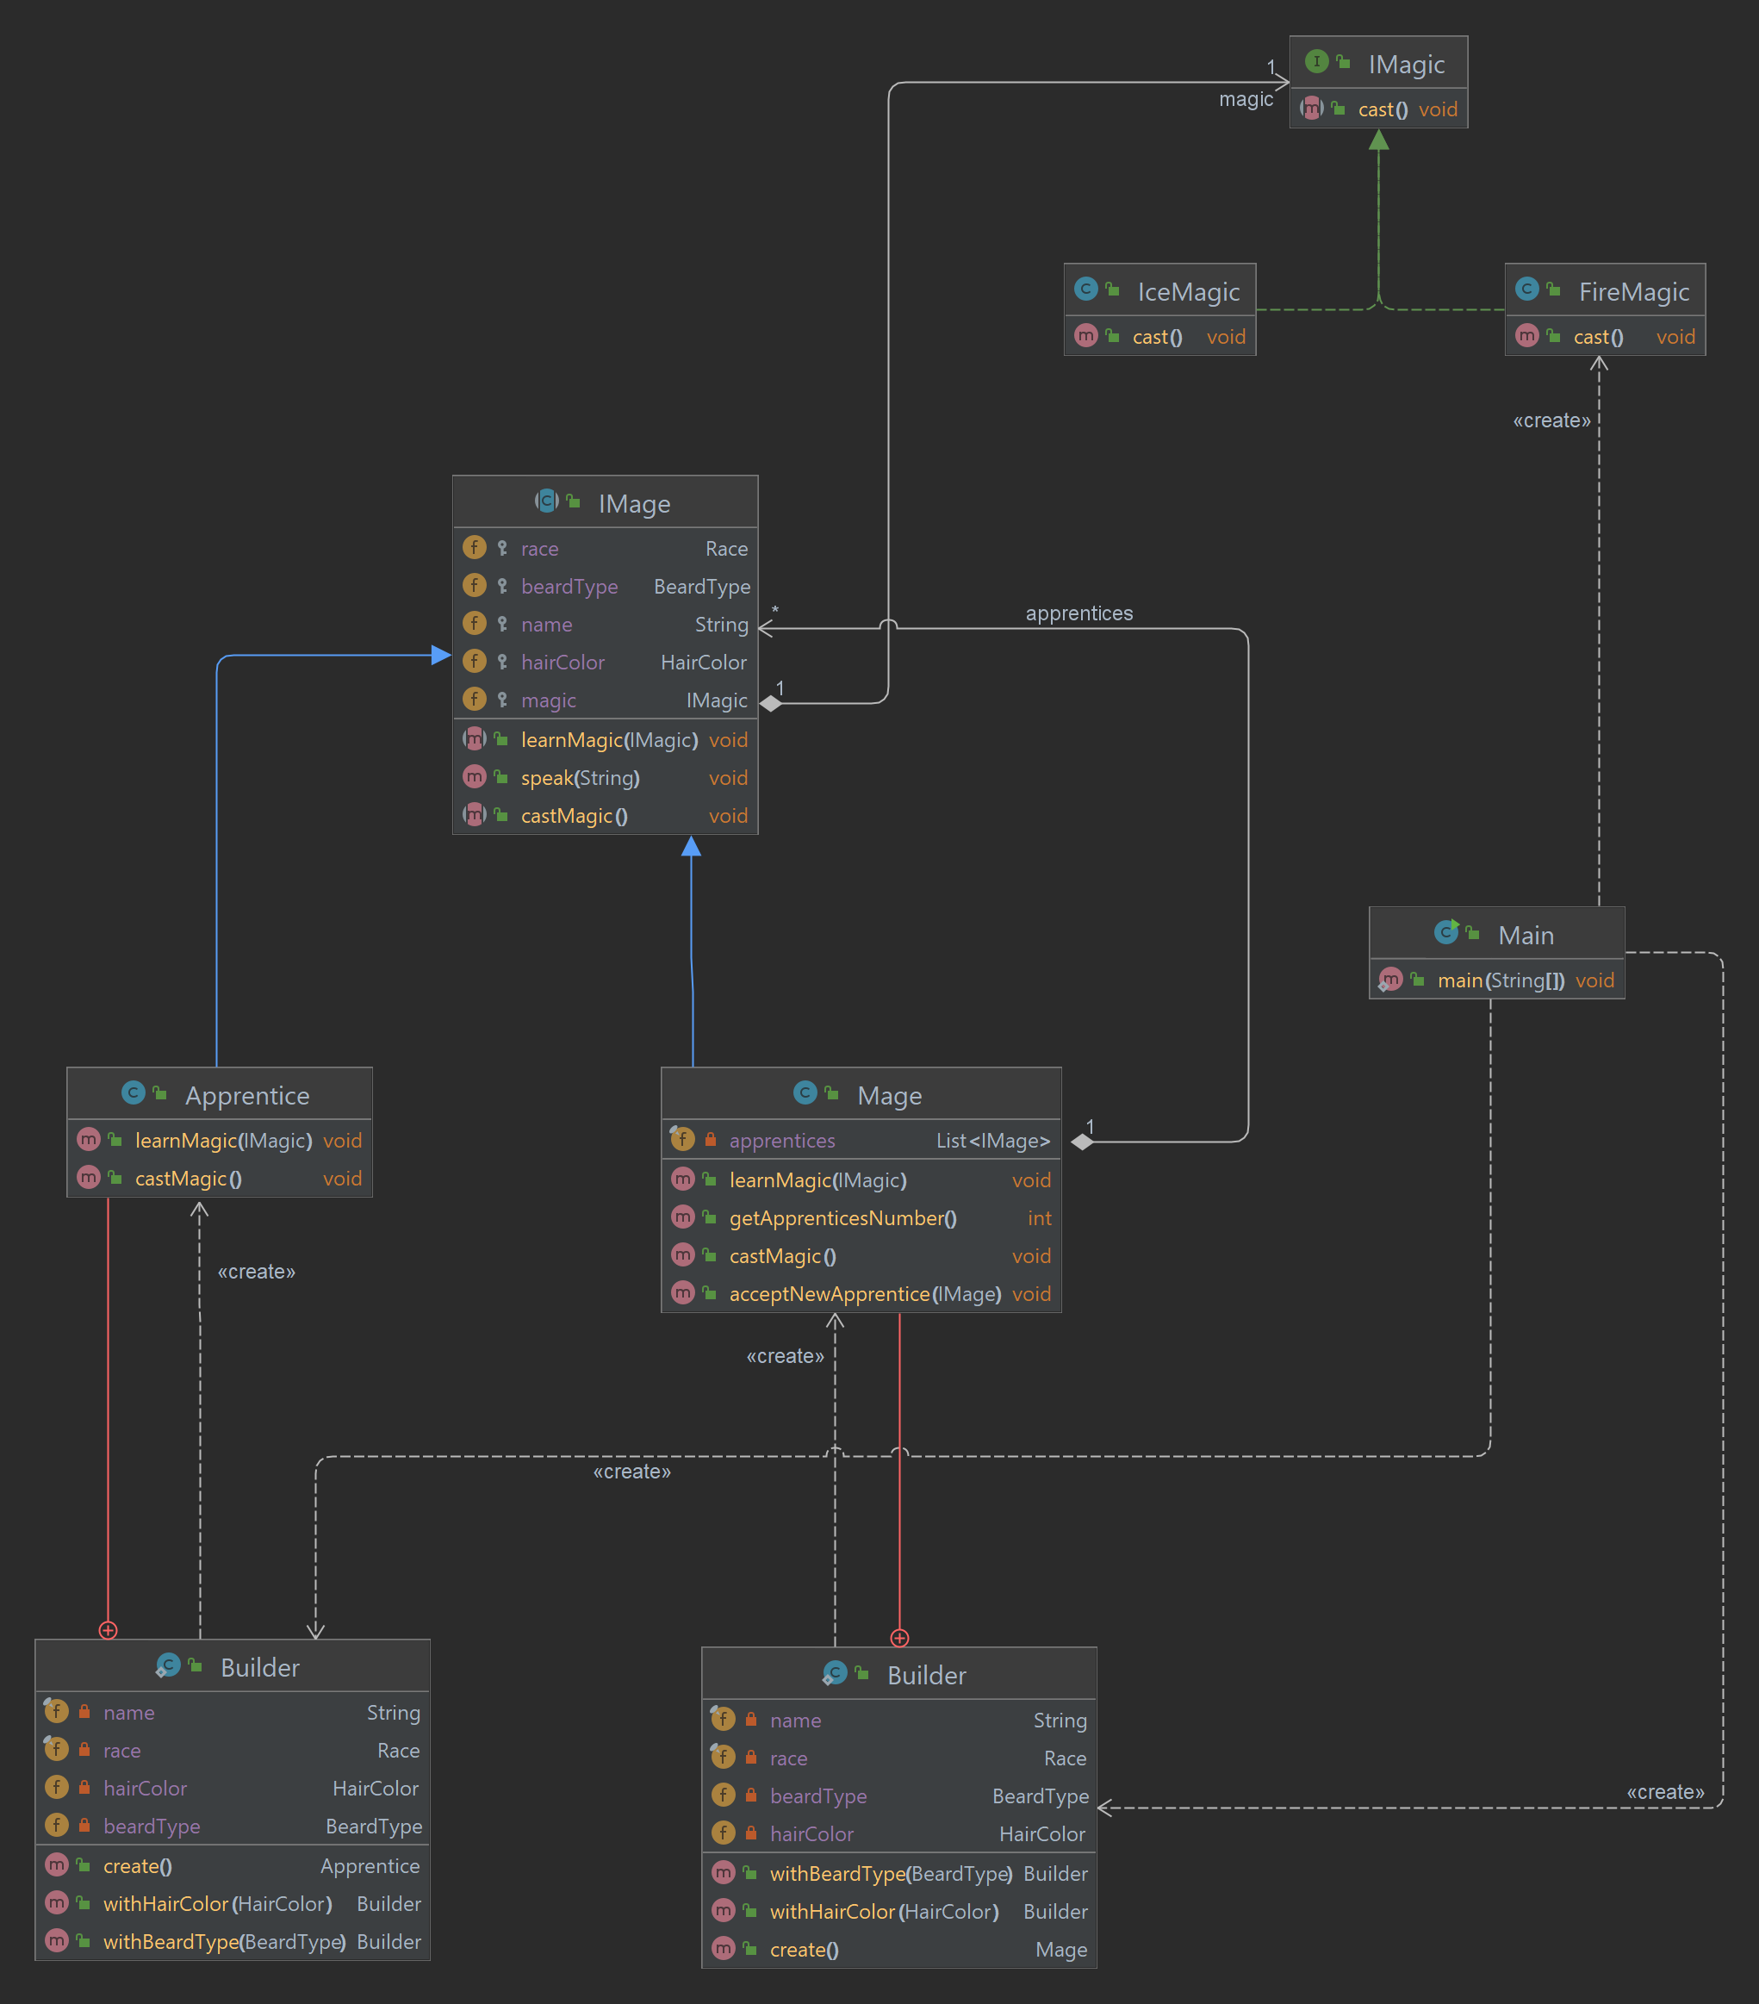Select the cast() method in IceMagic
This screenshot has width=1759, height=2004.
[1157, 337]
